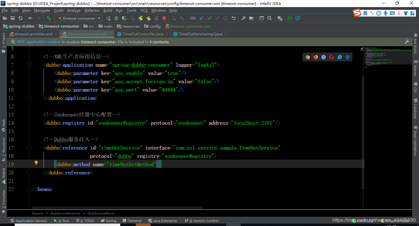Toggle the Bean Validation side panel

click(415, 141)
